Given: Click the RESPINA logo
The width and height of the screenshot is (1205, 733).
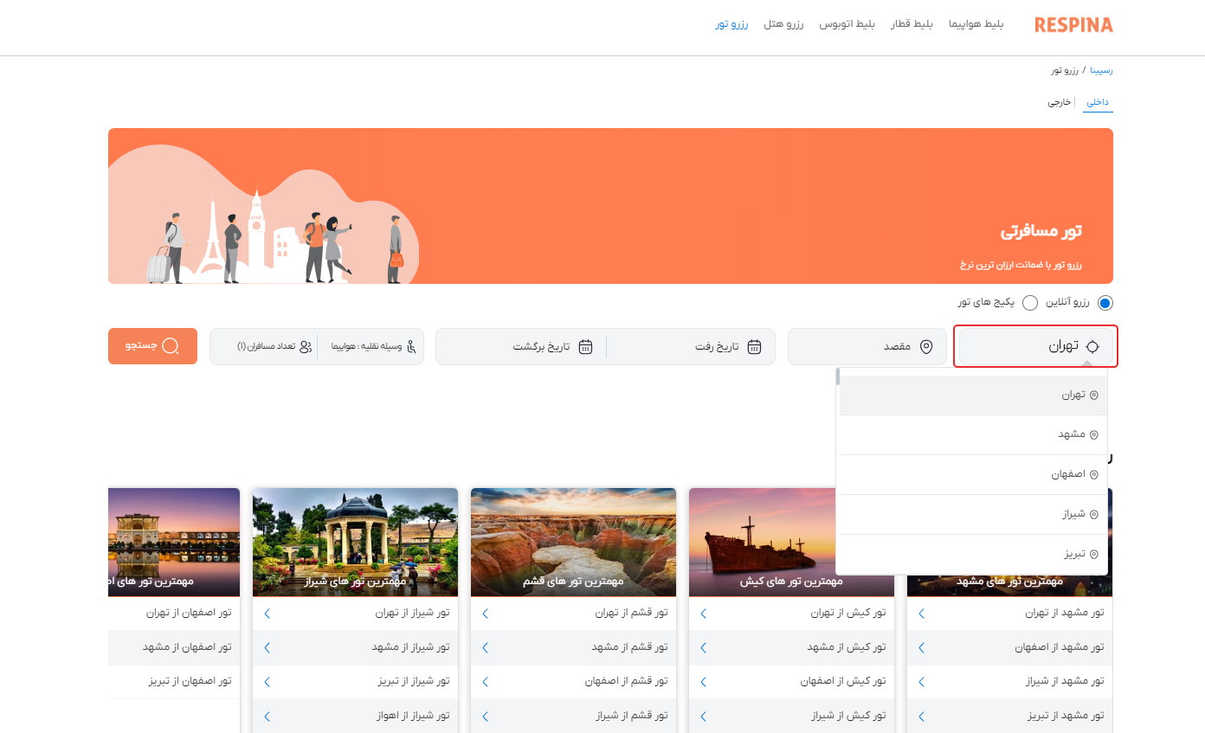Looking at the screenshot, I should tap(1073, 25).
